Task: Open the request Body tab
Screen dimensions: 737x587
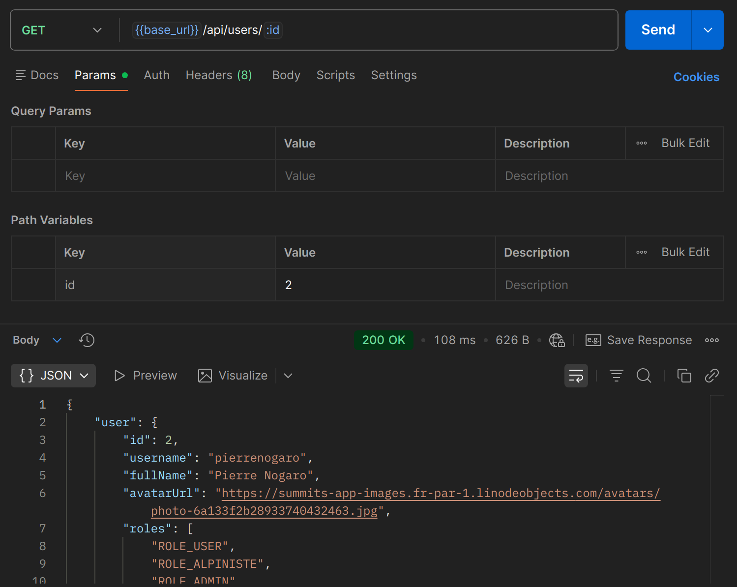Action: pos(286,75)
